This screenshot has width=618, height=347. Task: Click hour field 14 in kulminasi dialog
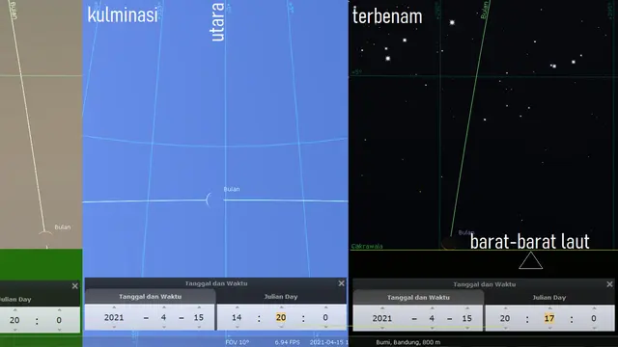pyautogui.click(x=237, y=317)
